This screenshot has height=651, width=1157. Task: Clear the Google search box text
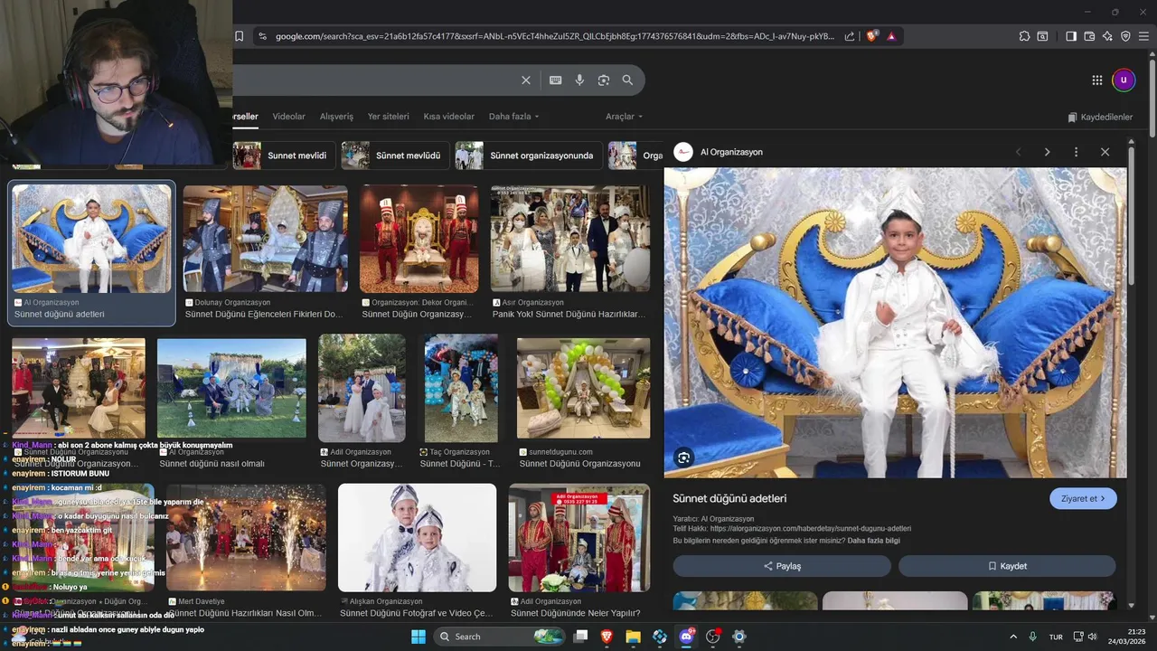(526, 80)
